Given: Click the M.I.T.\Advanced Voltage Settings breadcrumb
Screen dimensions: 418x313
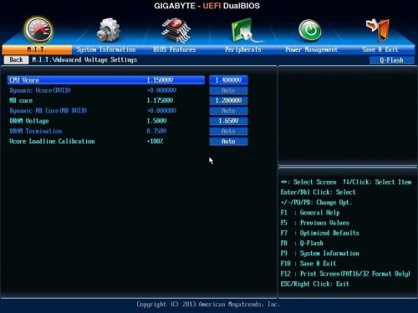Looking at the screenshot, I should click(84, 60).
